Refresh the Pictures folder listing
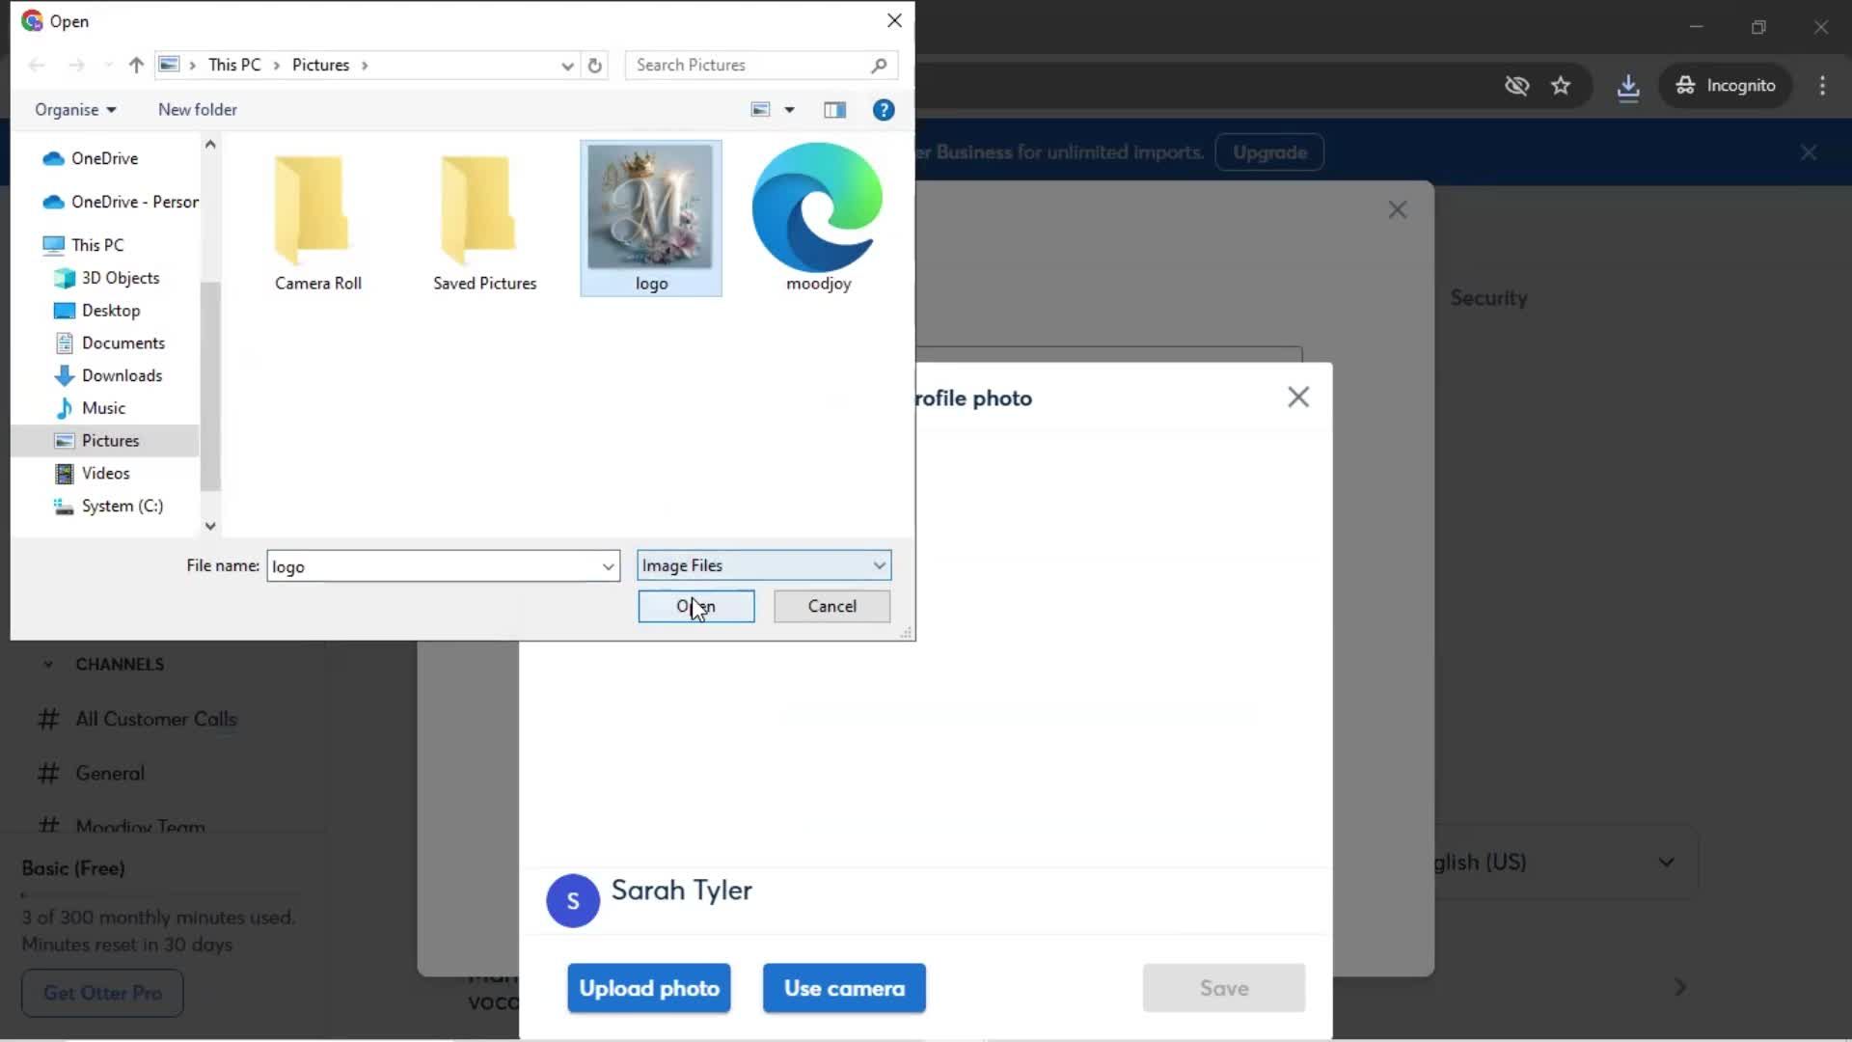 tap(595, 65)
